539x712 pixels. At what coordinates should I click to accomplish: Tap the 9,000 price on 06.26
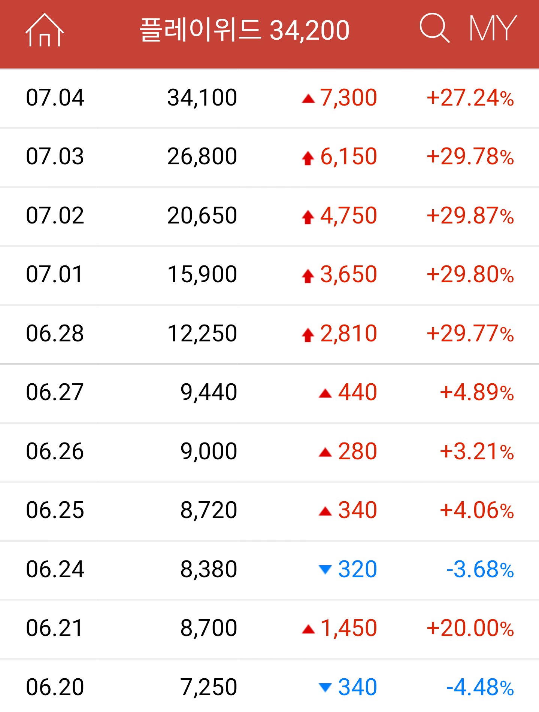coord(209,451)
